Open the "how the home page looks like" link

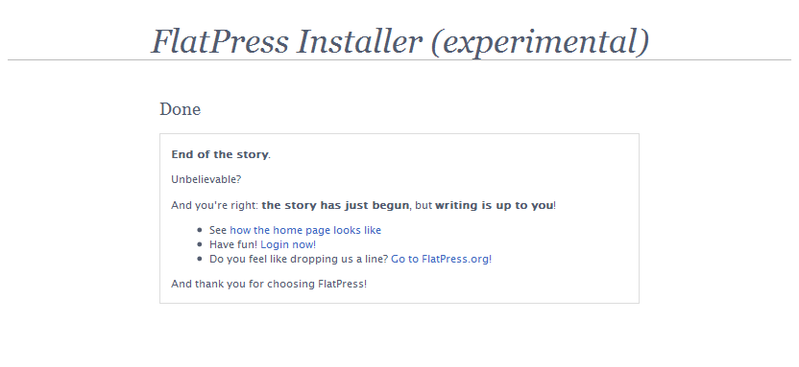point(305,230)
